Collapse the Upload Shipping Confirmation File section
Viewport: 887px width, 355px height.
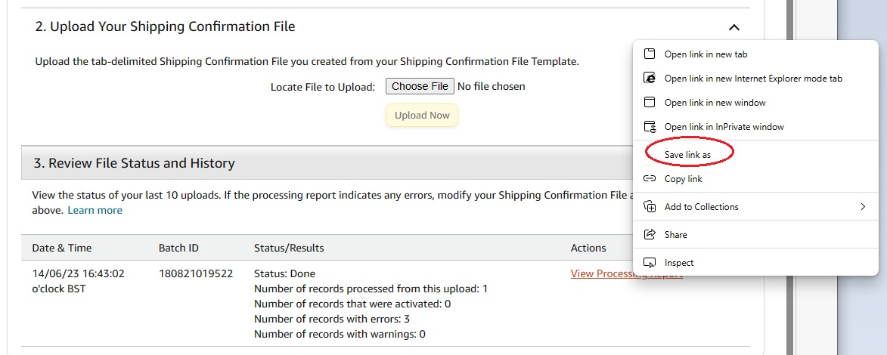click(733, 27)
